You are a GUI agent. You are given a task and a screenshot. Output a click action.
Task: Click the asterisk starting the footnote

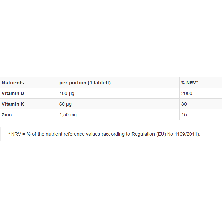coord(9,133)
